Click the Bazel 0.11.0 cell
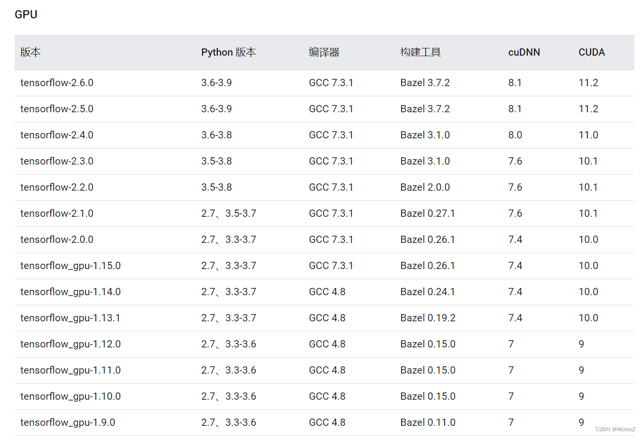 click(428, 422)
